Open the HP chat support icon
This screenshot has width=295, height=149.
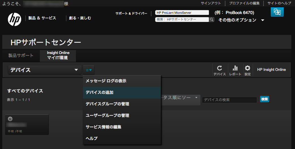[277, 12]
